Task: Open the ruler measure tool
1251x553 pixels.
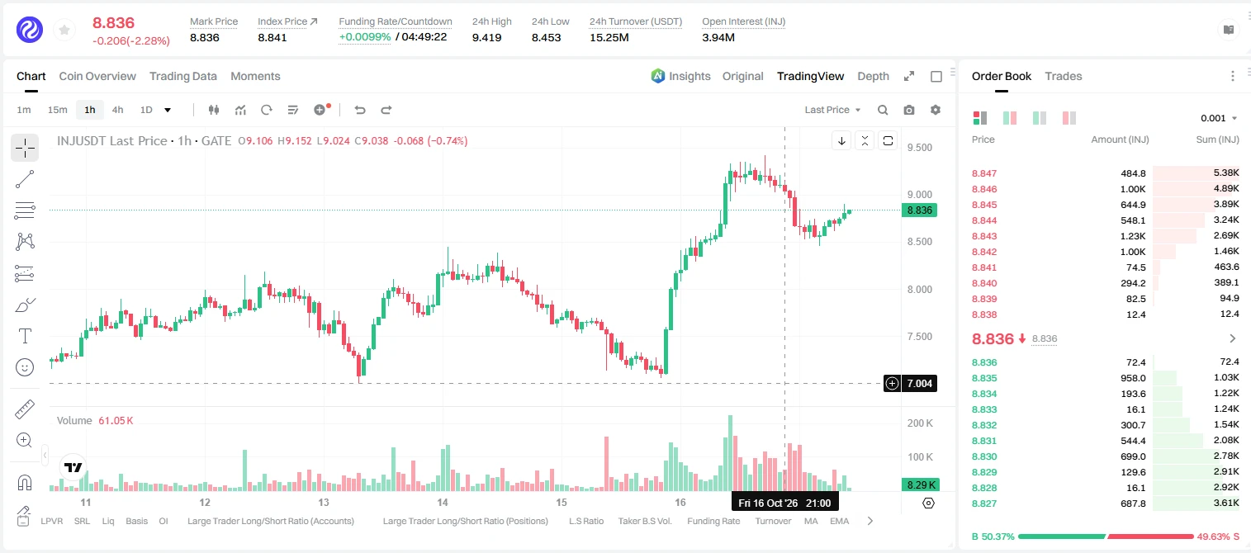Action: [x=25, y=409]
